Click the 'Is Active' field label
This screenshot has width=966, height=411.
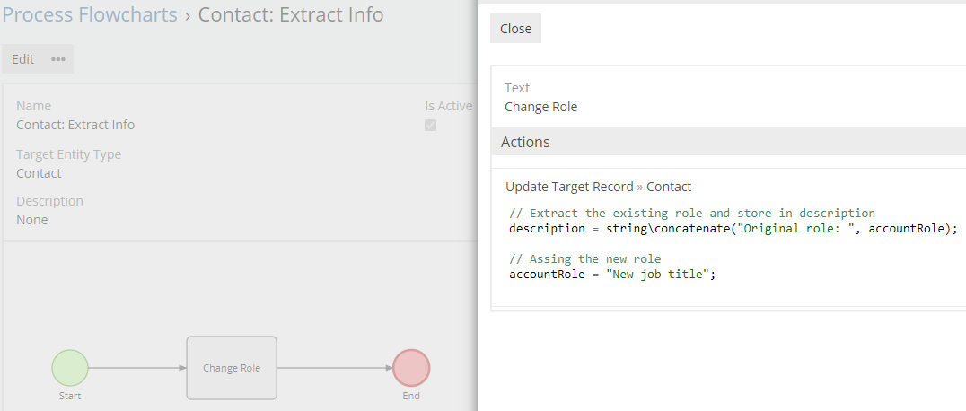[449, 106]
